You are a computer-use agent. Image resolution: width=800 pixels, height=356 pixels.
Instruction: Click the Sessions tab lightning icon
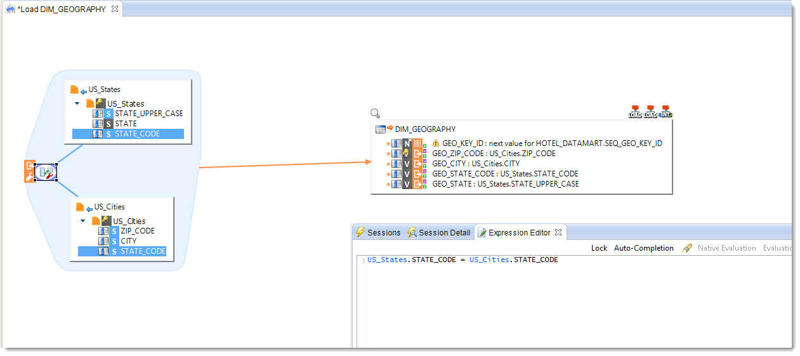pyautogui.click(x=360, y=232)
